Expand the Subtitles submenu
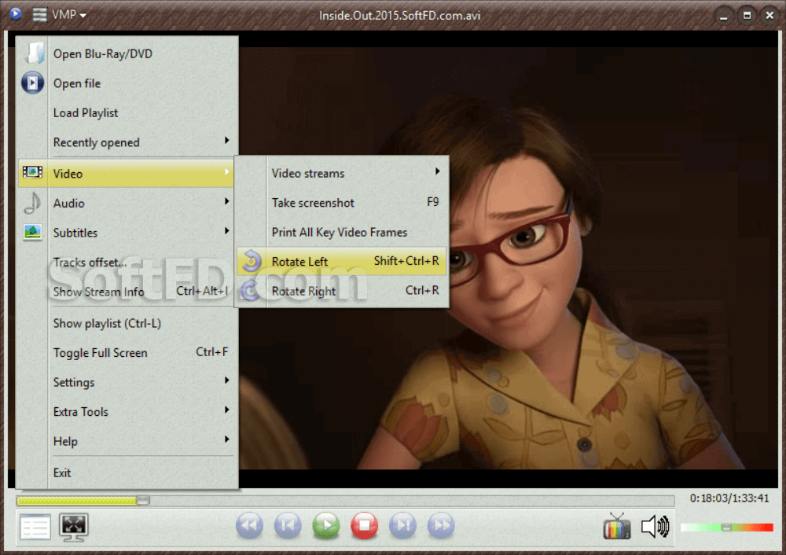 (x=226, y=231)
